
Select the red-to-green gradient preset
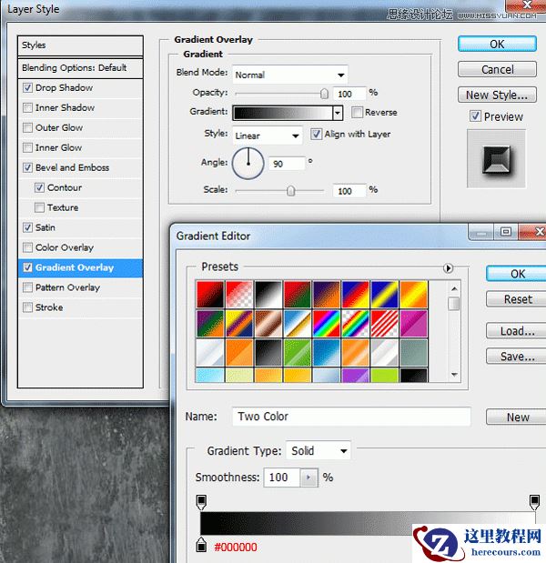click(297, 294)
